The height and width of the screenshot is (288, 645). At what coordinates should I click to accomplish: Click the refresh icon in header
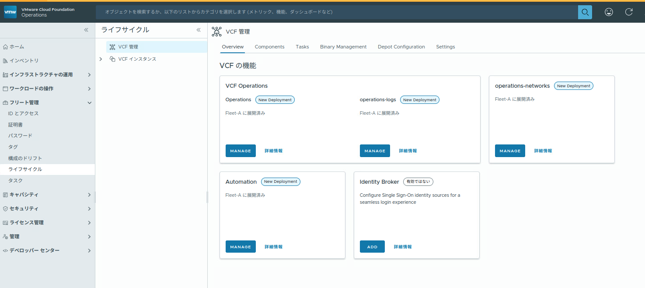(629, 12)
